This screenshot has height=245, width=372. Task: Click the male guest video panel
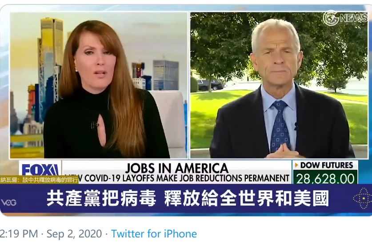(x=279, y=85)
